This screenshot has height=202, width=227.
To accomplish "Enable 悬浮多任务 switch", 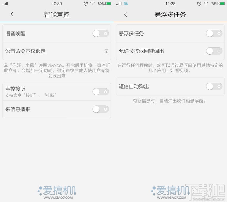I will 214,34.
